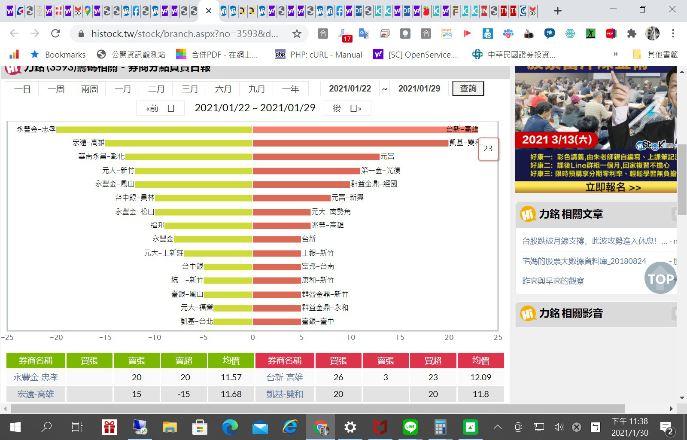Select the 一月 period tab
This screenshot has width=687, height=440.
[123, 89]
